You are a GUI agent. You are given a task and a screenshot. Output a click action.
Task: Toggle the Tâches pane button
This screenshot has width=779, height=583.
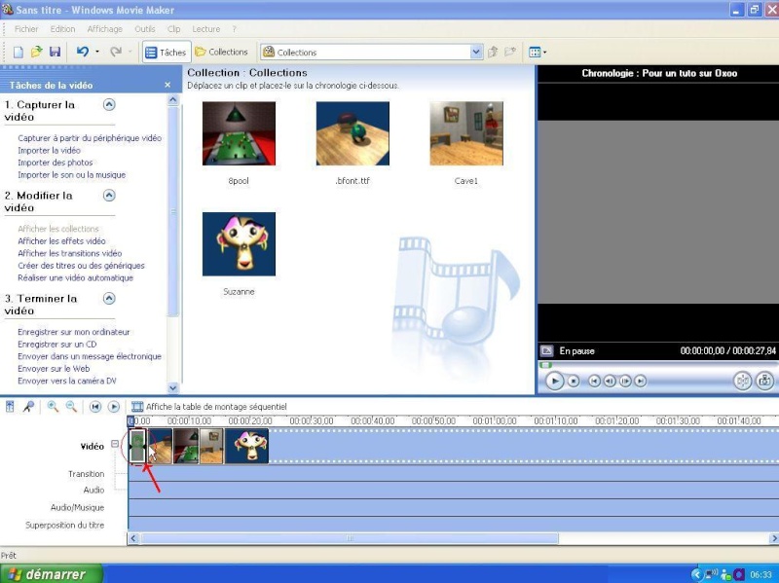tap(166, 53)
